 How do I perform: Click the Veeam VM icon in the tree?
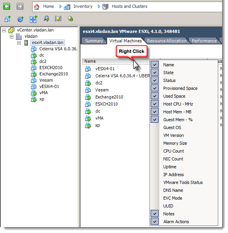(x=34, y=80)
